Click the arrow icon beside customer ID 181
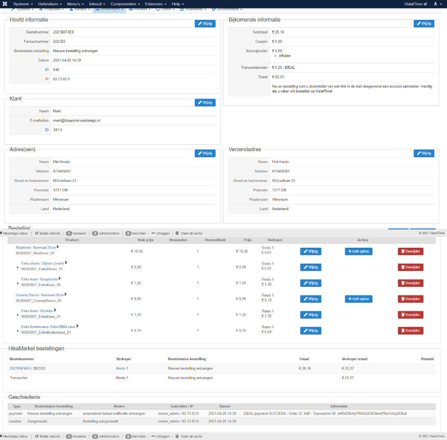 (61, 130)
